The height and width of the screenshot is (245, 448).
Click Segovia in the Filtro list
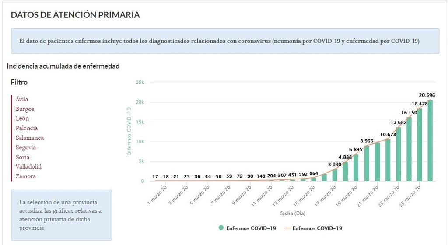tap(26, 148)
